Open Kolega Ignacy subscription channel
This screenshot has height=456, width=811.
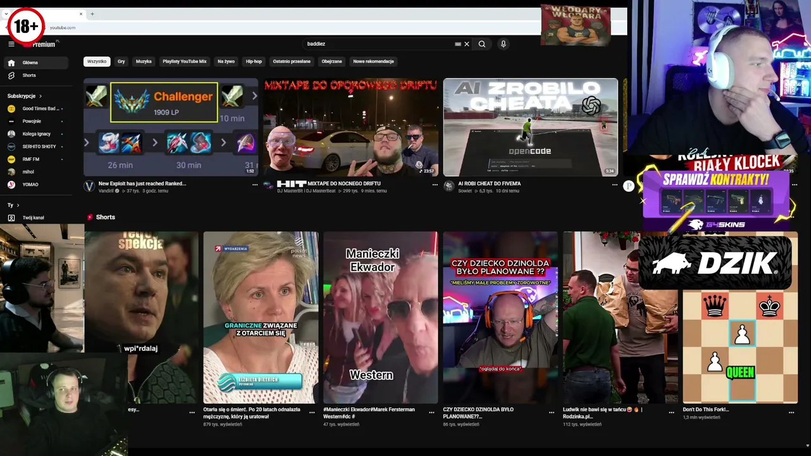(36, 134)
